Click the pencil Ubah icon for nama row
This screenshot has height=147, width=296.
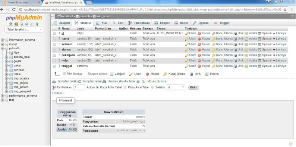tap(187, 39)
